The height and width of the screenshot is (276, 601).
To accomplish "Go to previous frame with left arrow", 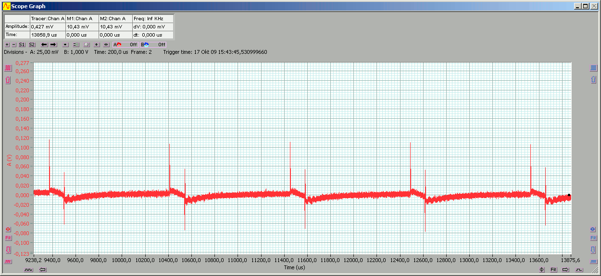I will (44, 45).
